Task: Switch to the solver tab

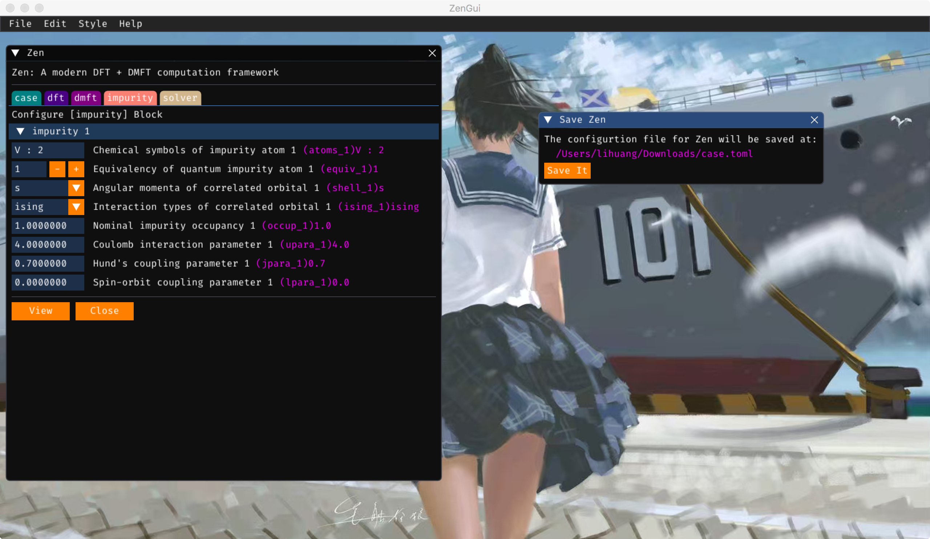Action: pyautogui.click(x=180, y=98)
